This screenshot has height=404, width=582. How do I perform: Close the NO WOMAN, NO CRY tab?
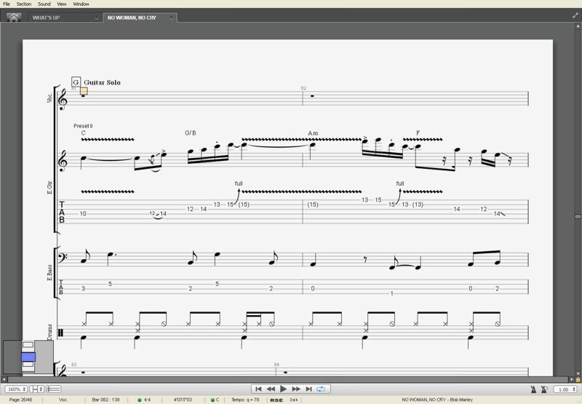(172, 17)
